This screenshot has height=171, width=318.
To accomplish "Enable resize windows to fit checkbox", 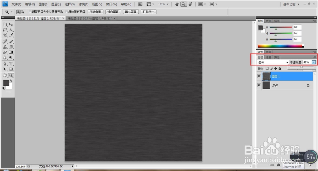I will tap(30, 12).
